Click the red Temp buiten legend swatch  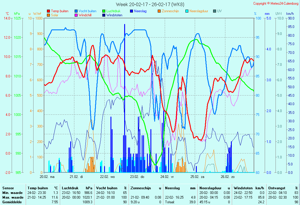click(x=48, y=11)
